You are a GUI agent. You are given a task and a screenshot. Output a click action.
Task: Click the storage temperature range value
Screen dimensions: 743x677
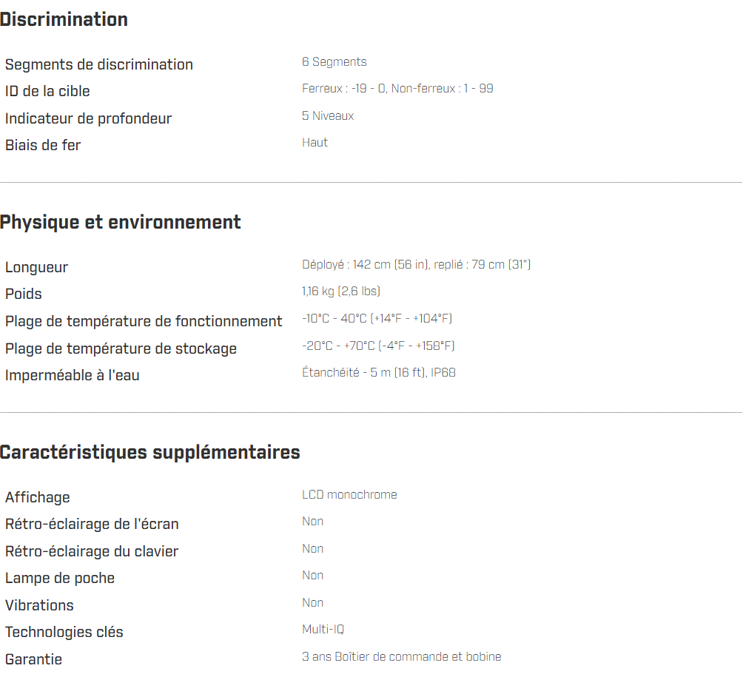point(378,346)
